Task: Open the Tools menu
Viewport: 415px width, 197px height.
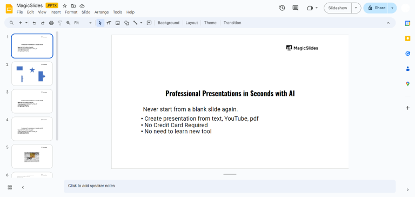Action: 117,12
